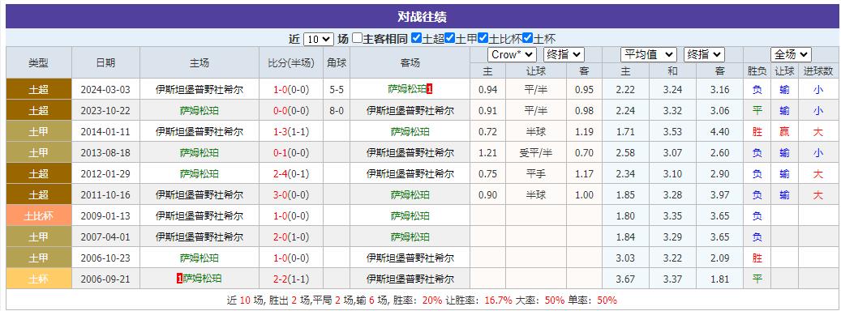The height and width of the screenshot is (311, 841).
Task: Click 伊斯坦堡普野社希尔 home team in 2014-01-11 row
Action: click(x=199, y=132)
